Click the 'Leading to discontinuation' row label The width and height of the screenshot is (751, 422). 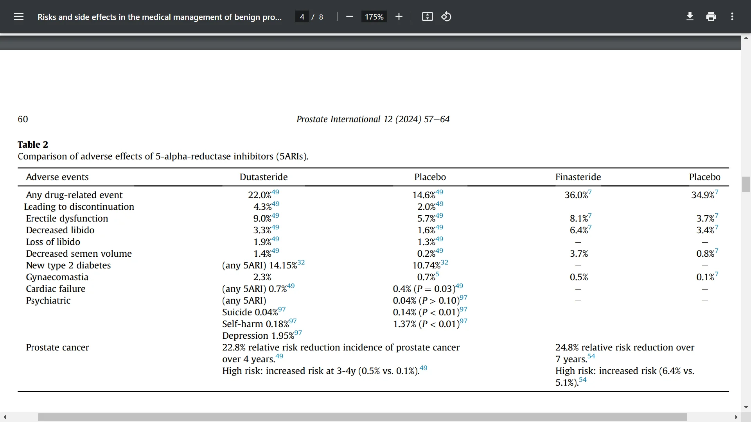click(79, 207)
